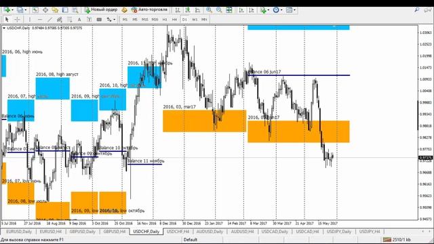Open the Data Window crosshair-circle icon
434x244 pixels.
tap(45, 10)
